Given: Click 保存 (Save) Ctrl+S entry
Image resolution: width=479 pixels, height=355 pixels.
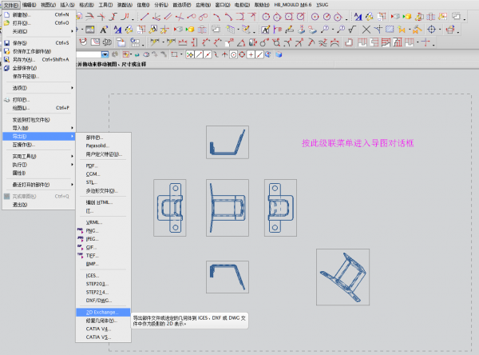Looking at the screenshot, I should (x=39, y=43).
